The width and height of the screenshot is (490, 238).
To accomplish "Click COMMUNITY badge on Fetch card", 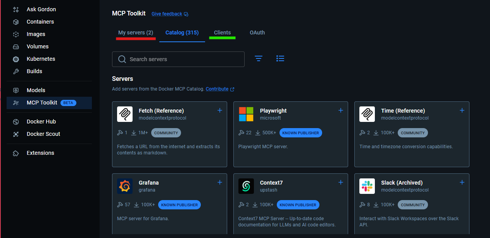I will (166, 133).
